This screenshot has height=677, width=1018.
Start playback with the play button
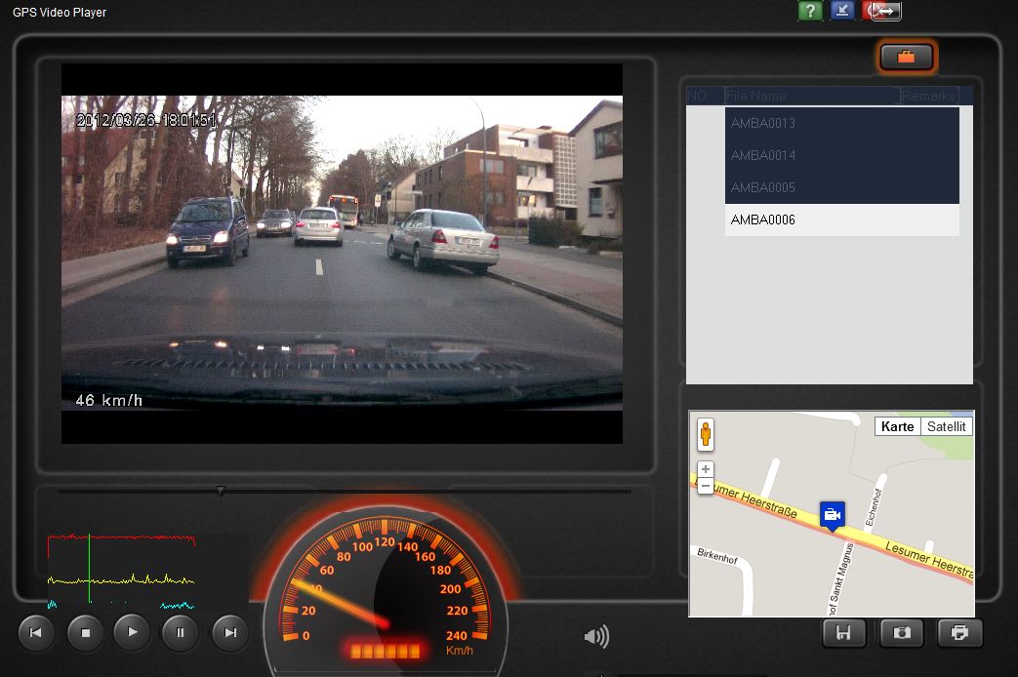(x=133, y=631)
